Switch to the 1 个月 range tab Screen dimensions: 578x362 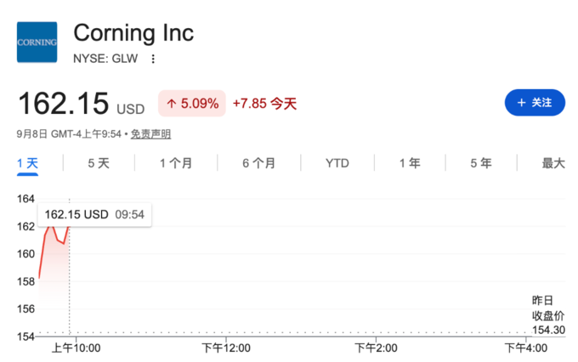coord(176,163)
